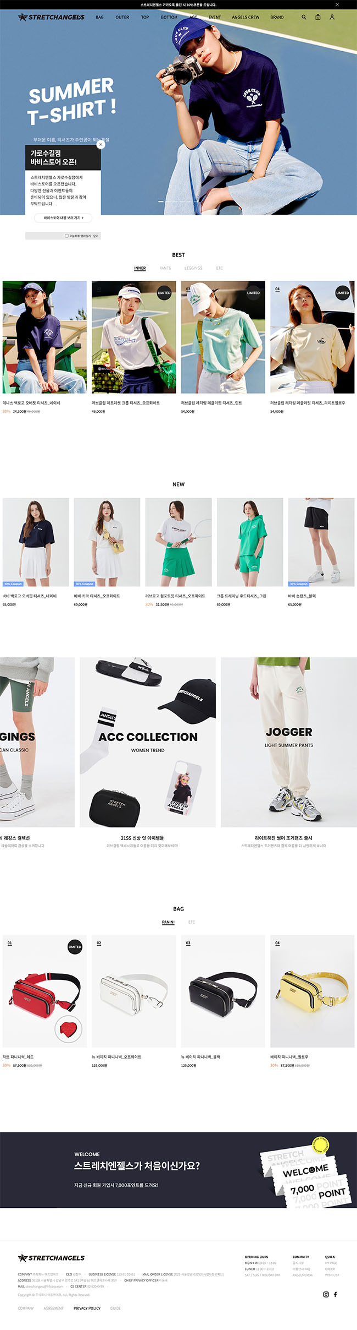This screenshot has height=1330, width=357.
Task: Open the ACC COLLECTION banner image
Action: [x=148, y=742]
